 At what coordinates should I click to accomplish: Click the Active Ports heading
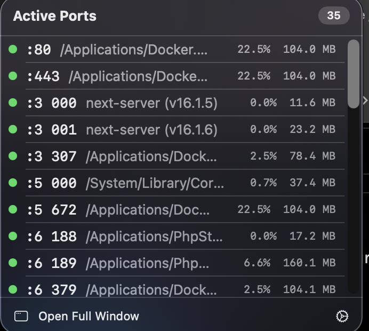(x=55, y=16)
